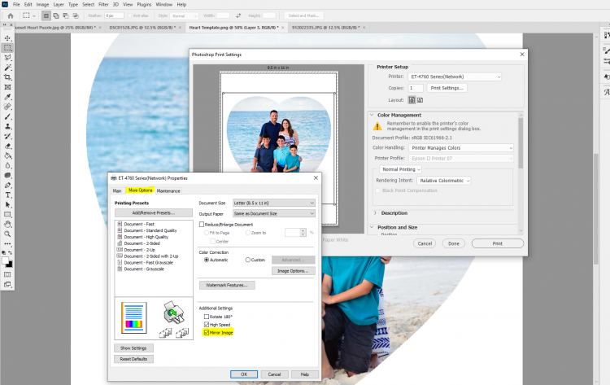Select the Rectangle shape tool
Screen dimensions: 610x385
point(7,215)
